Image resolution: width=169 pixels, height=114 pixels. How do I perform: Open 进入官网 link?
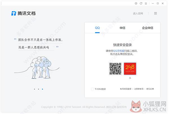point(138,13)
